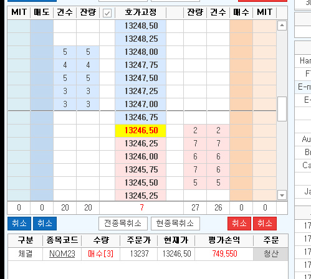The width and height of the screenshot is (311, 279).
Task: Select the highlighted price 13246.50
Action: click(141, 131)
